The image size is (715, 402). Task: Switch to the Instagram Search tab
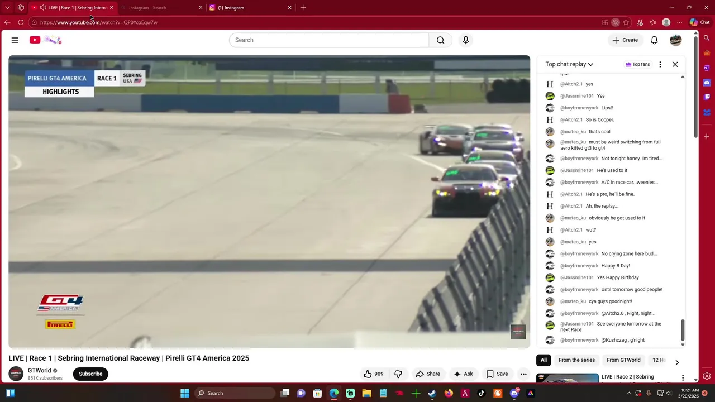tap(161, 8)
